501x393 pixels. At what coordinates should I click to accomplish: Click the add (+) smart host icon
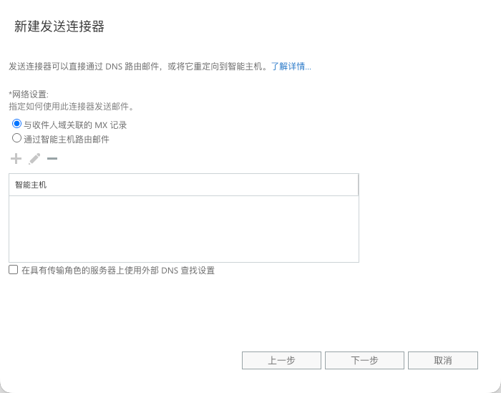tap(16, 159)
